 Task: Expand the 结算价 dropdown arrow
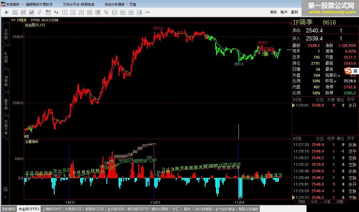point(339,76)
